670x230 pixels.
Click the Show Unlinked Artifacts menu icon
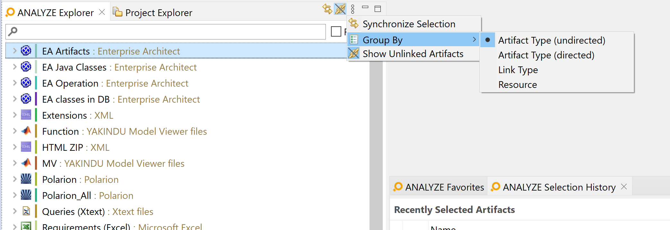(x=354, y=53)
